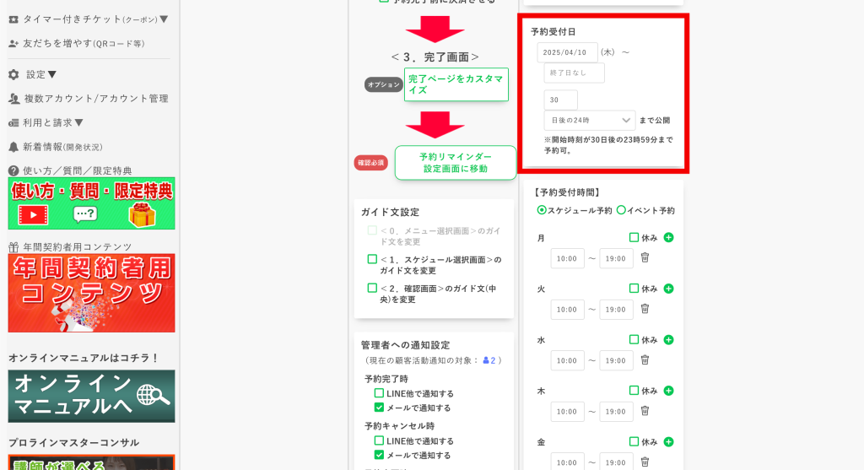Click the 30 days number field

(x=561, y=100)
